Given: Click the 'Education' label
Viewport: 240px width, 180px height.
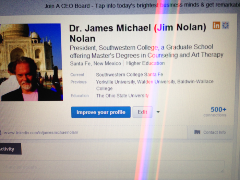Looking at the screenshot, I should pos(80,96).
